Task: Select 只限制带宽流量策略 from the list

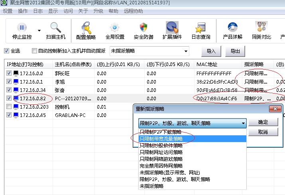Action: click(161, 138)
